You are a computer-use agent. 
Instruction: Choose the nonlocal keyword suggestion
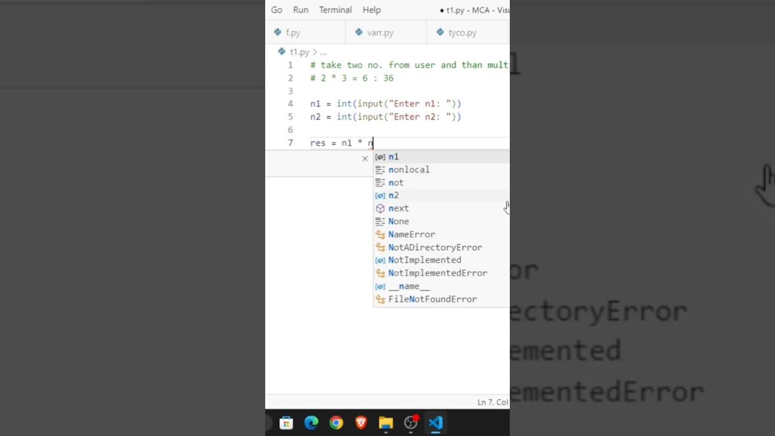[x=441, y=170]
